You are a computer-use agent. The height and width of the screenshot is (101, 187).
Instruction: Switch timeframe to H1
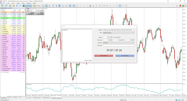click(111, 6)
